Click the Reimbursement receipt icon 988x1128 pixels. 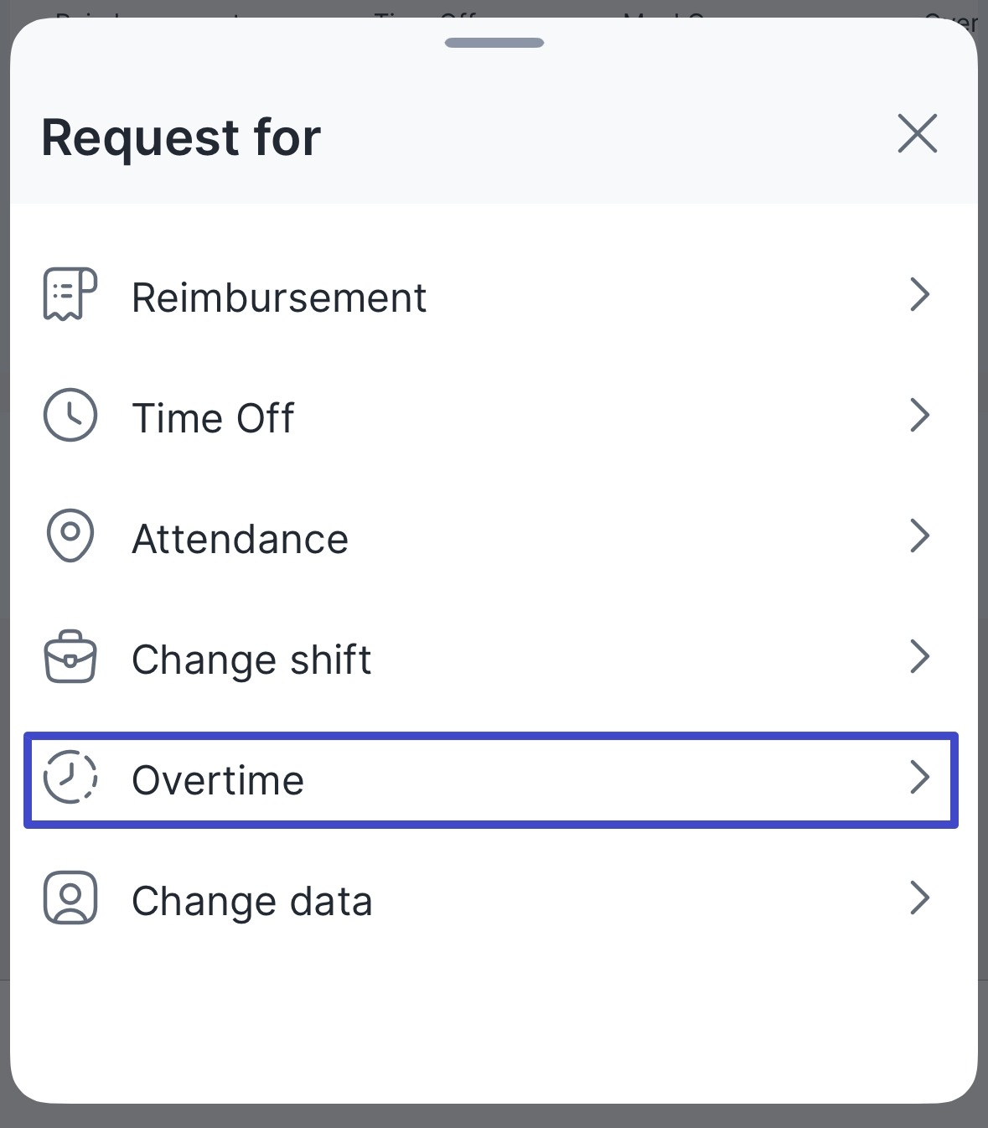coord(70,294)
